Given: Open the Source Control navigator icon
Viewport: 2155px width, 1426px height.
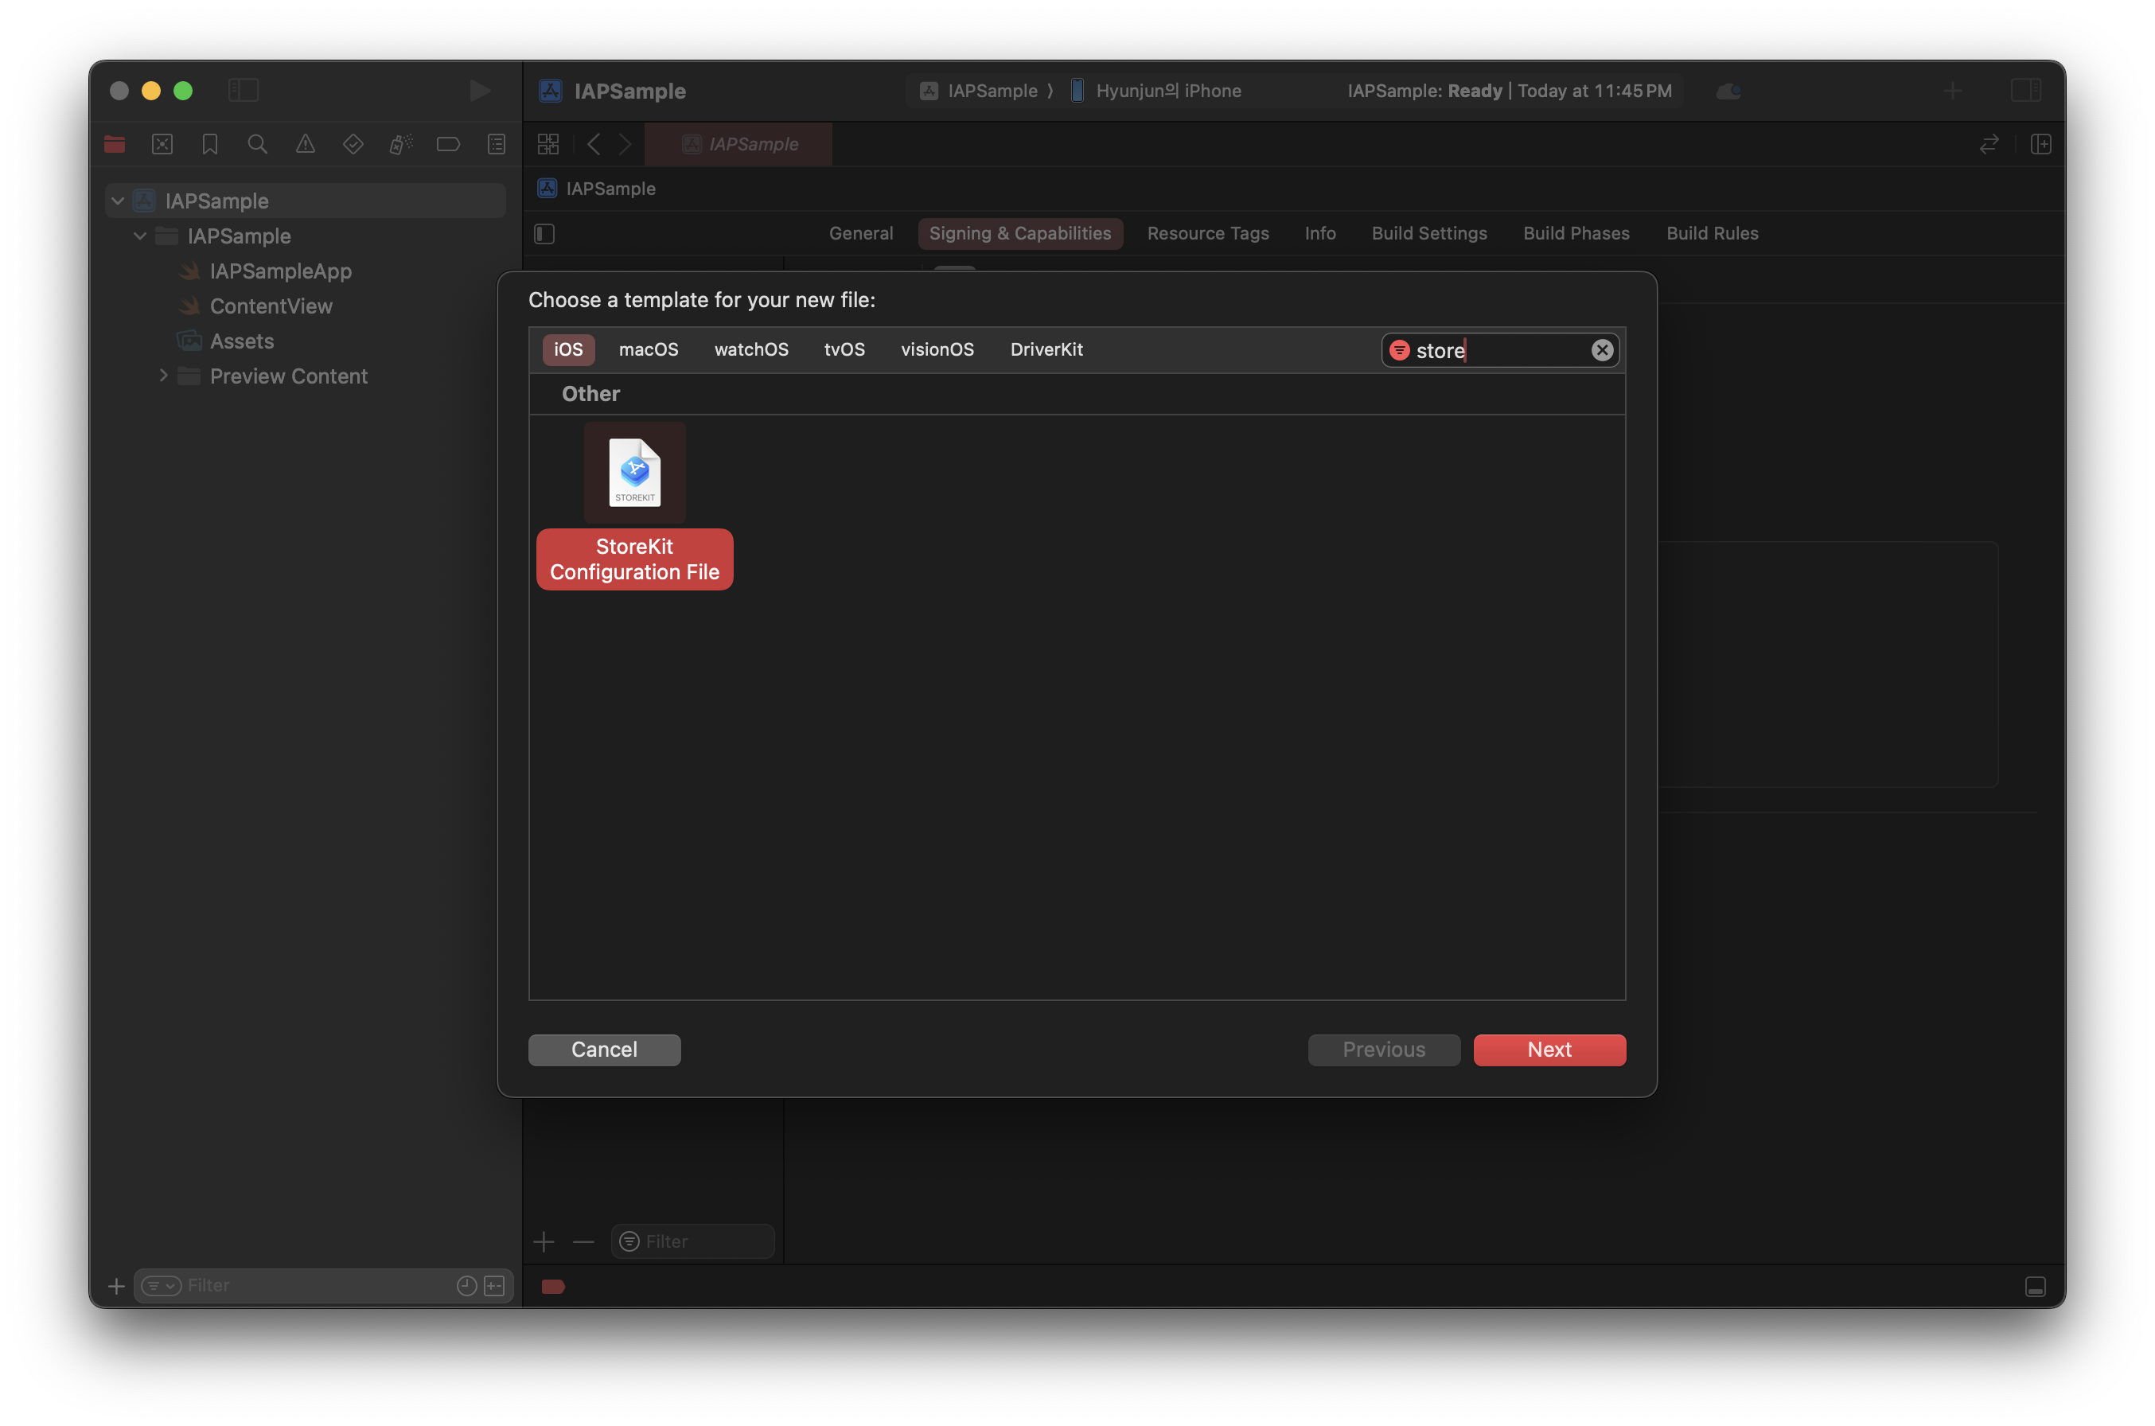Looking at the screenshot, I should pos(162,144).
